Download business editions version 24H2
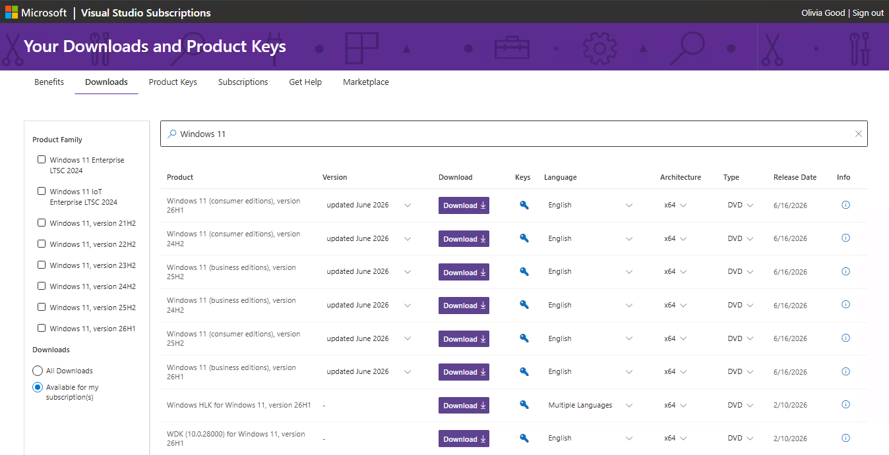This screenshot has width=889, height=455. (464, 306)
